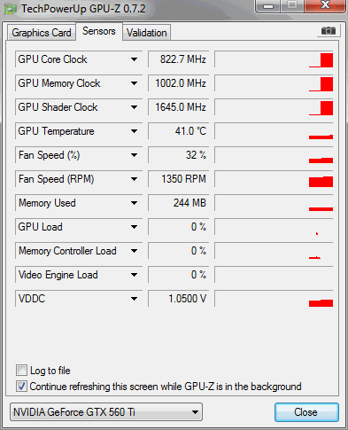Expand the GPU Memory Clock sensor dropdown

coord(134,83)
